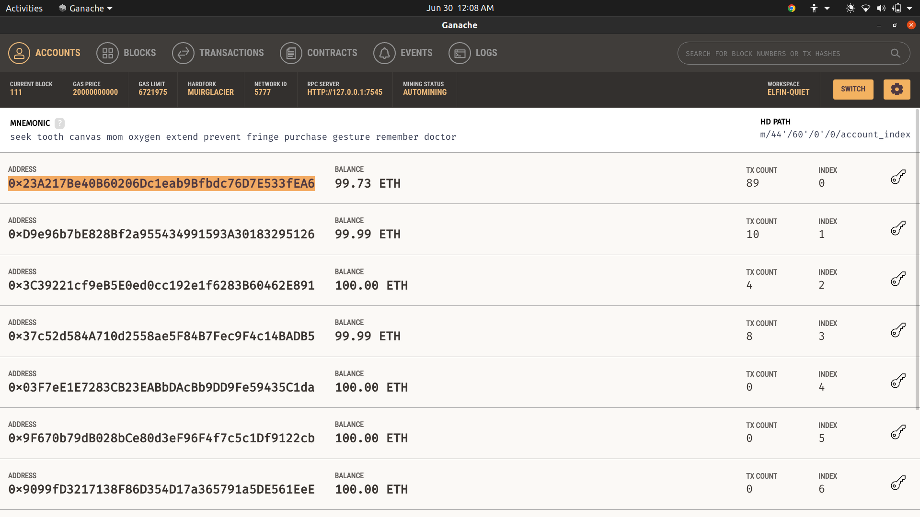Click the vertical scrollbar on right edge
Viewport: 920px width, 517px height.
(x=917, y=258)
